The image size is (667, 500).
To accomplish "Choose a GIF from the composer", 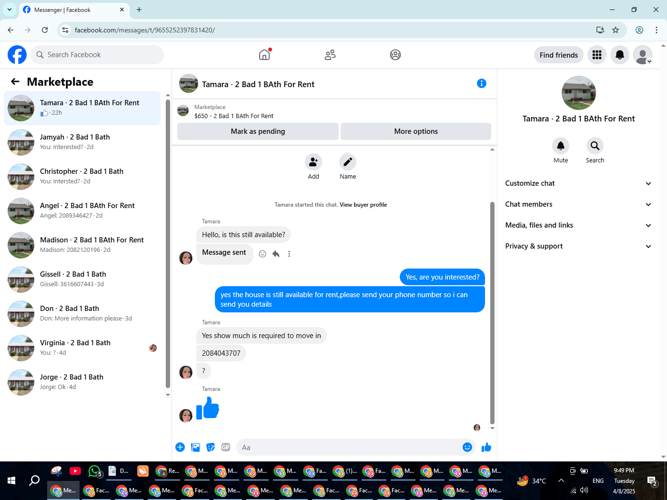I will (226, 447).
